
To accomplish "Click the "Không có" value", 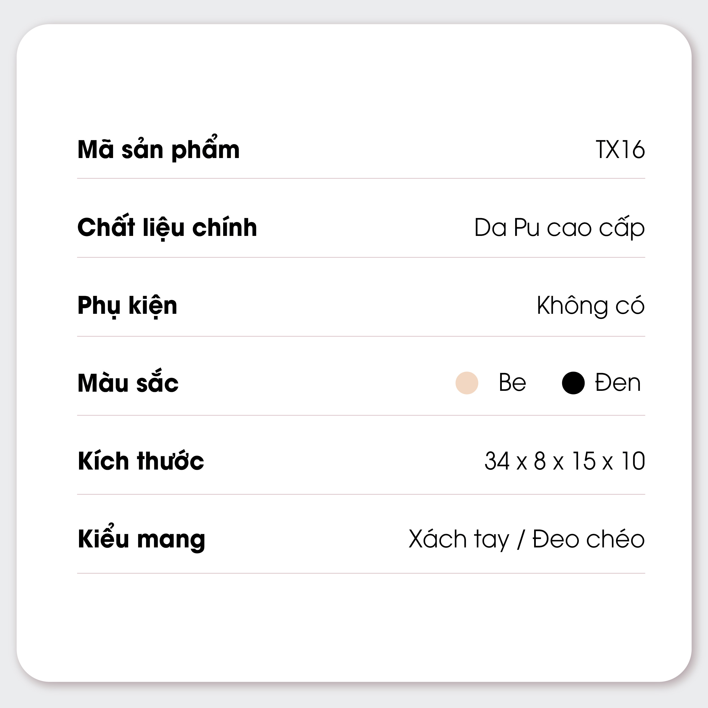I will pyautogui.click(x=590, y=306).
